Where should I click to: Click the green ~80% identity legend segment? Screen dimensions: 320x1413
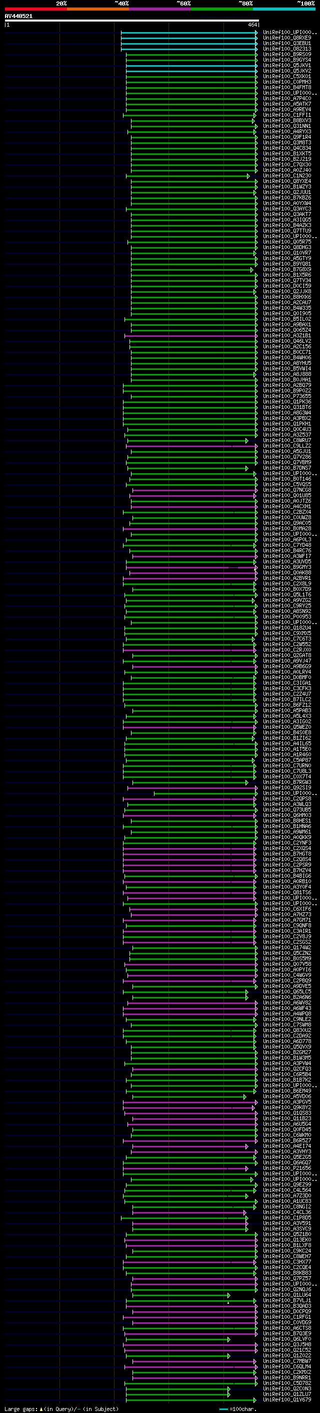(222, 10)
